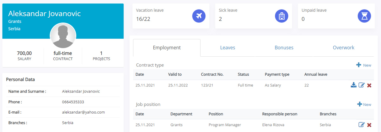Click the unpaid leave hourglass icon
The width and height of the screenshot is (381, 132).
[x=364, y=16]
